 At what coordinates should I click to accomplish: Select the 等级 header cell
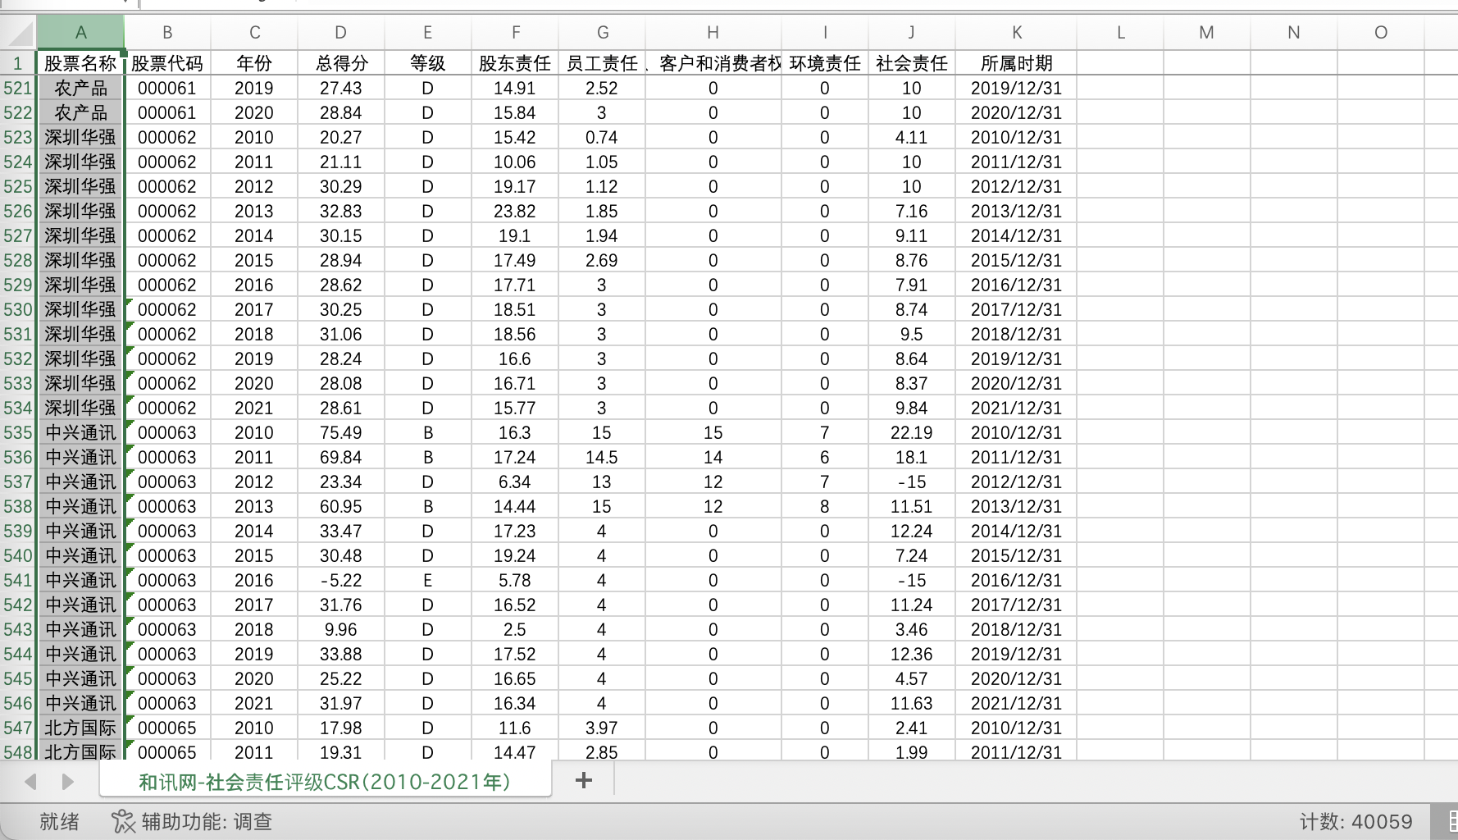pyautogui.click(x=428, y=63)
